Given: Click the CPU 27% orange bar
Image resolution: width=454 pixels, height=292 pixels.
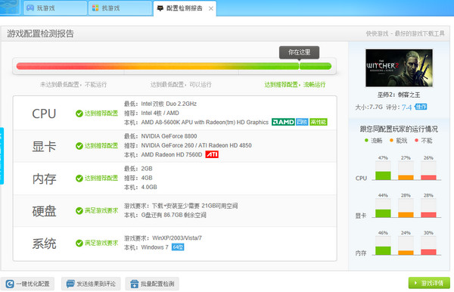Looking at the screenshot, I should (x=406, y=178).
